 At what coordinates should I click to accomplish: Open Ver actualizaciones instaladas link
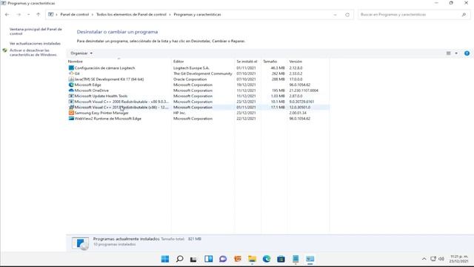[35, 44]
